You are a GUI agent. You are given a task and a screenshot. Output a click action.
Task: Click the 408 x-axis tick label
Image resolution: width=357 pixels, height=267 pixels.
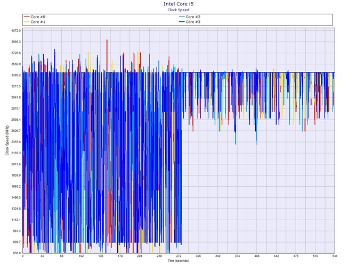(257, 256)
